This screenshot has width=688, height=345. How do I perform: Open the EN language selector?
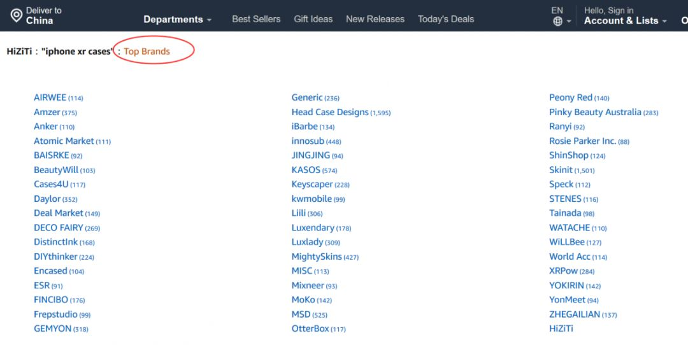(x=557, y=10)
